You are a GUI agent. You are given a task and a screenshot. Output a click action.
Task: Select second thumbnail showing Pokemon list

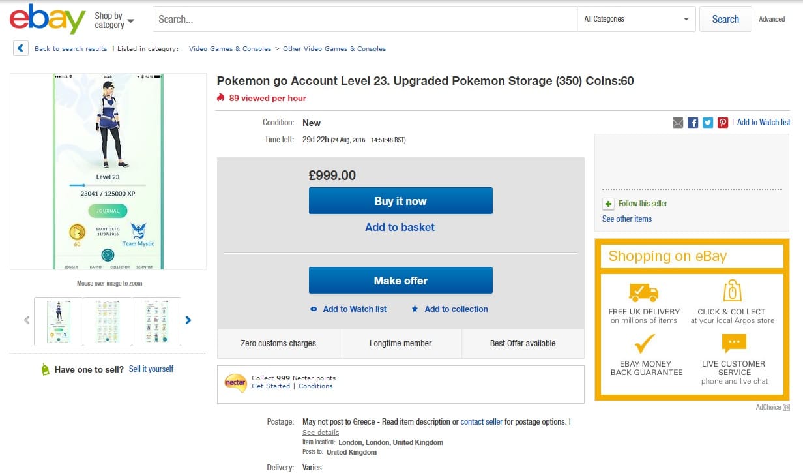[108, 321]
